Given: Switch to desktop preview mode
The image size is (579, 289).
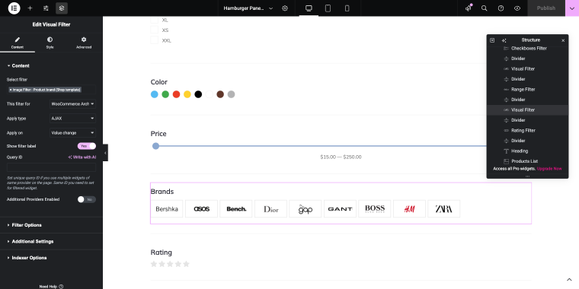Looking at the screenshot, I should coord(309,8).
